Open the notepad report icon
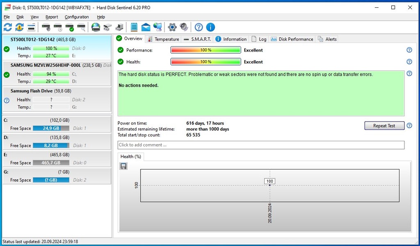The width and height of the screenshot is (420, 246). point(134,27)
